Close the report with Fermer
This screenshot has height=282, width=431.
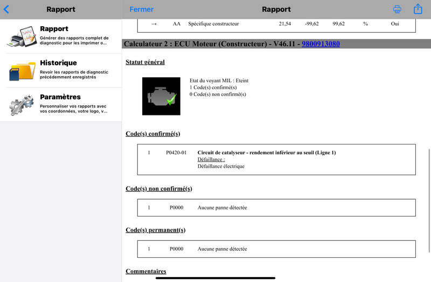pyautogui.click(x=141, y=9)
